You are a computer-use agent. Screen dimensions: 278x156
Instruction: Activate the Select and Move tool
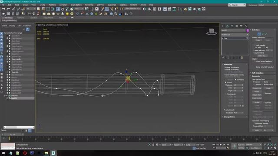pos(58,9)
